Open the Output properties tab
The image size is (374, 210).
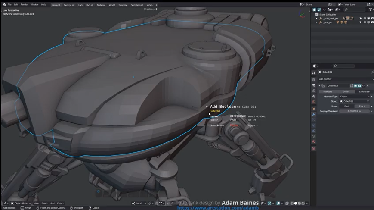(314, 85)
